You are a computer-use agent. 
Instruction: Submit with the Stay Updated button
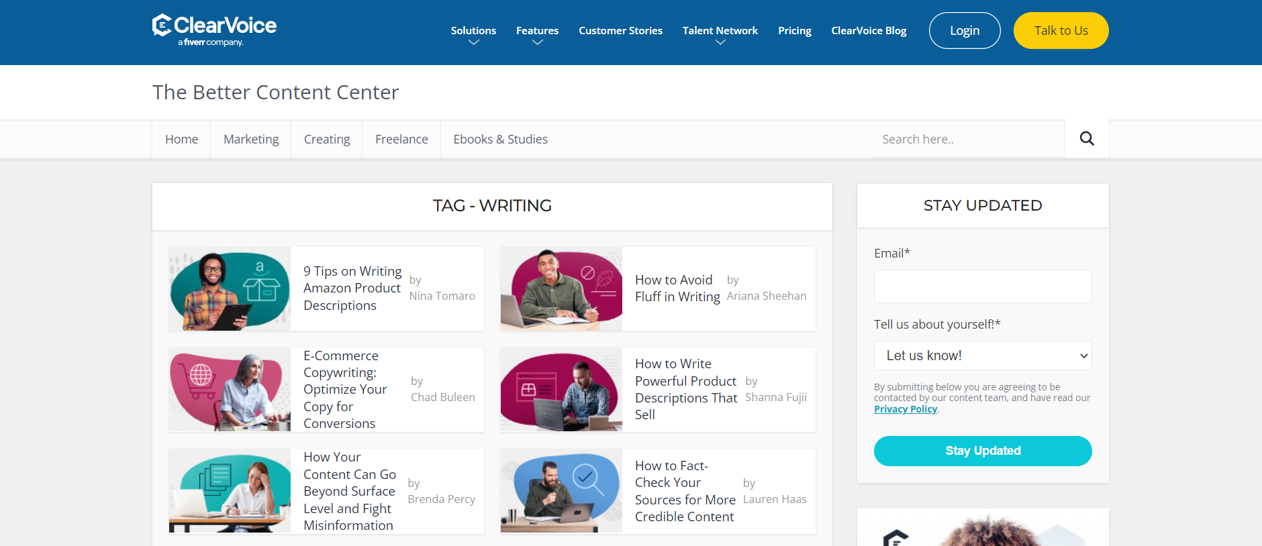click(x=982, y=451)
